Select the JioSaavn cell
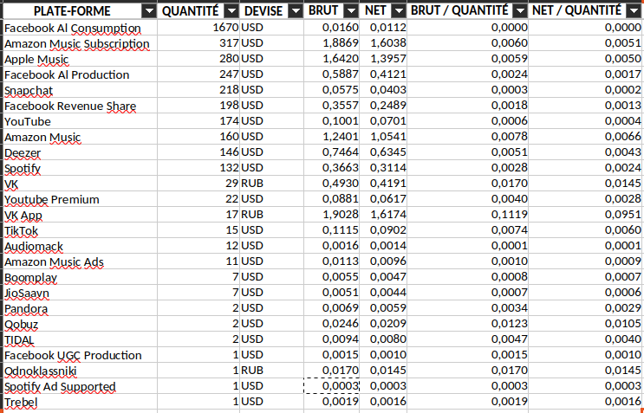This screenshot has height=413, width=644. (80, 293)
